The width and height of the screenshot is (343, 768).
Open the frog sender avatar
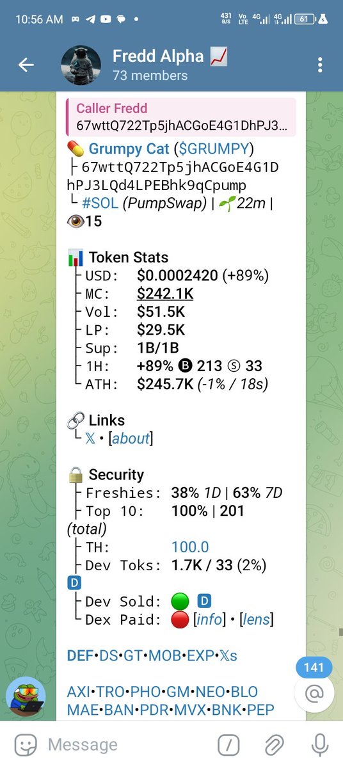click(x=26, y=696)
